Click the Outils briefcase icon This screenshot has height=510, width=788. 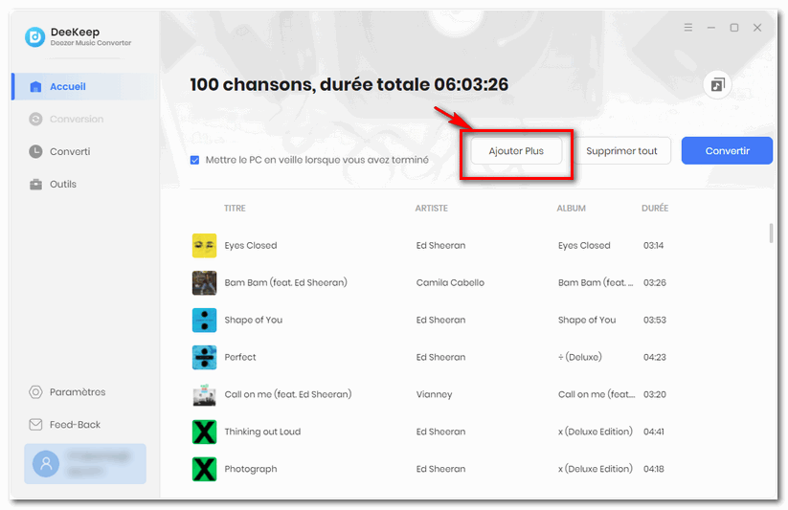(x=35, y=185)
